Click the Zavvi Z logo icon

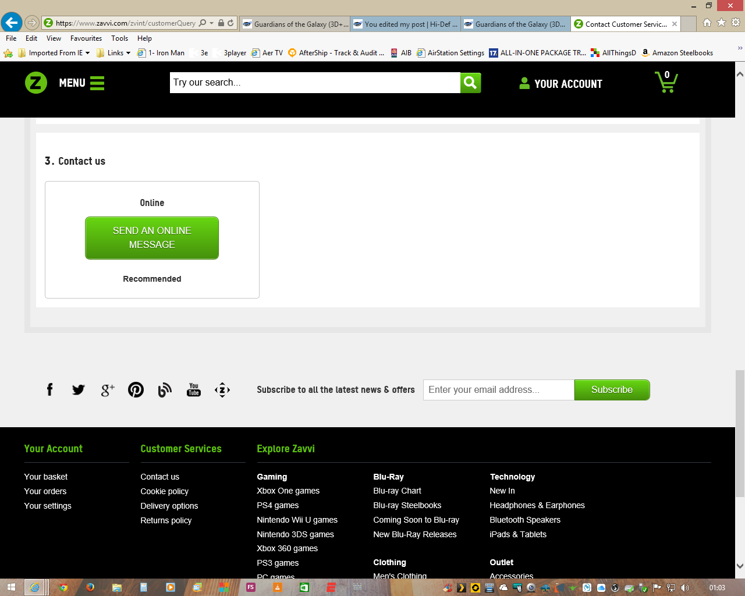36,83
